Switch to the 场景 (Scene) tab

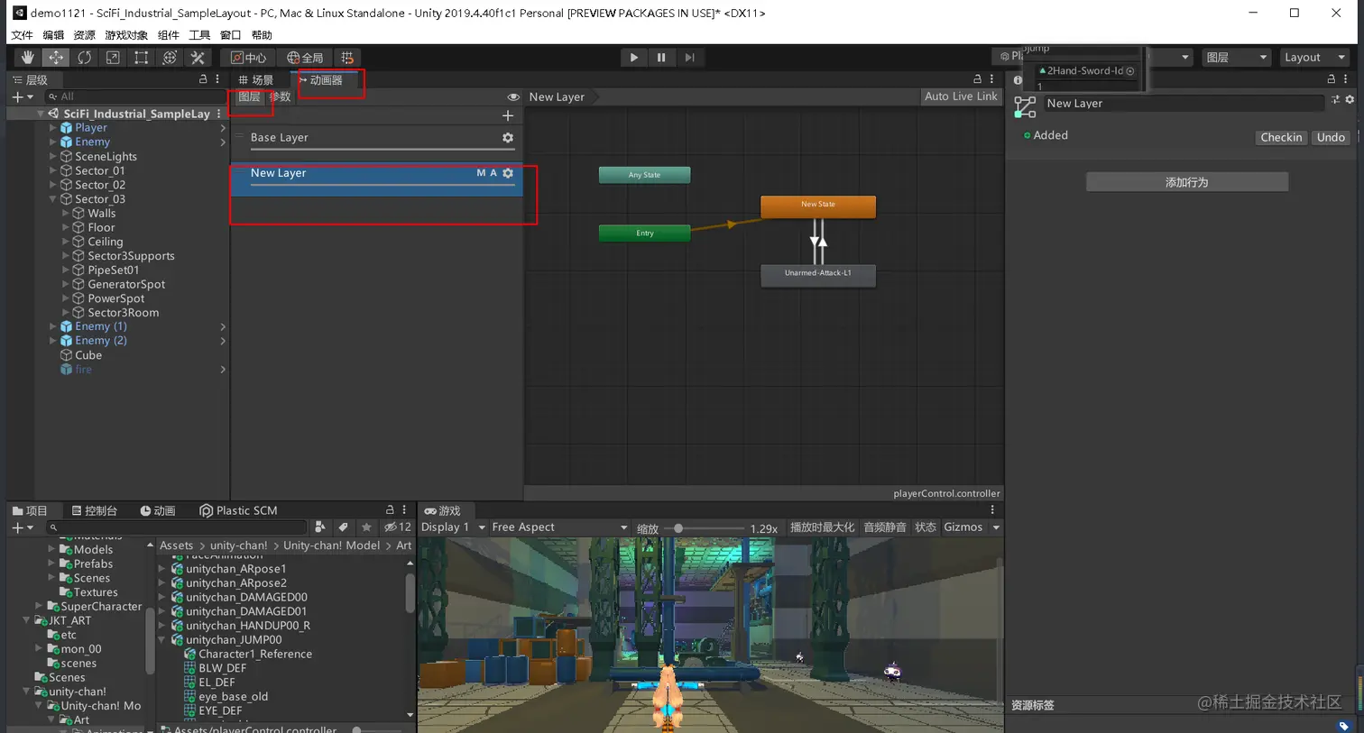click(257, 80)
